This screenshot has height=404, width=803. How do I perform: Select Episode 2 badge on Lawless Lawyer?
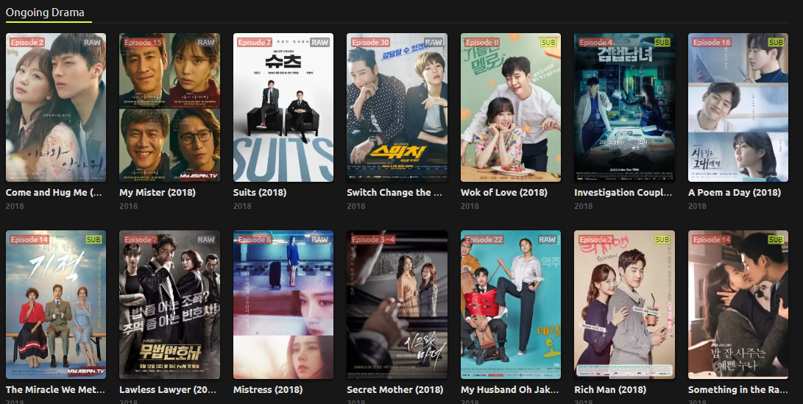coord(141,240)
